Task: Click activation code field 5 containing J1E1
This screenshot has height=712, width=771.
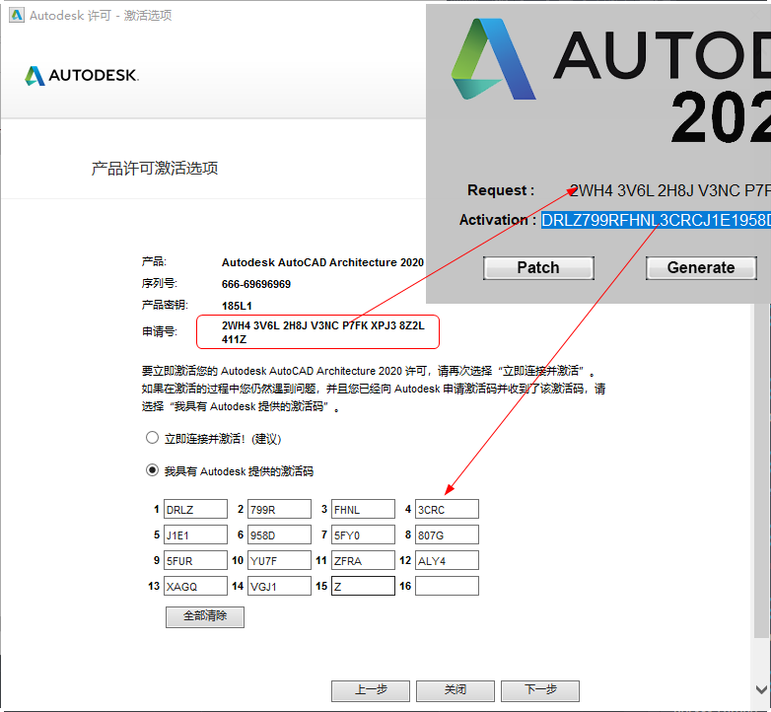Action: point(195,534)
